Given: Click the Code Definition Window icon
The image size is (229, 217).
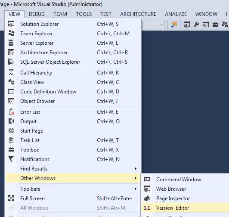Looking at the screenshot, I should tap(11, 91).
